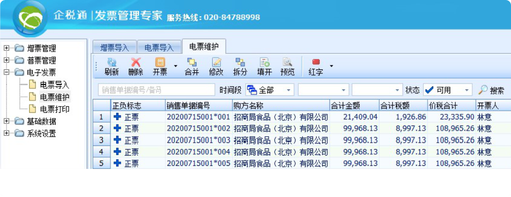Open 电票打印 in the sidebar tree
The image size is (511, 197).
tap(54, 109)
